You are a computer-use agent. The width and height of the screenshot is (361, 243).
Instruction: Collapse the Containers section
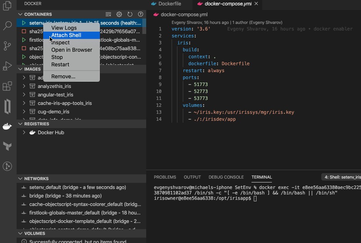coord(20,14)
